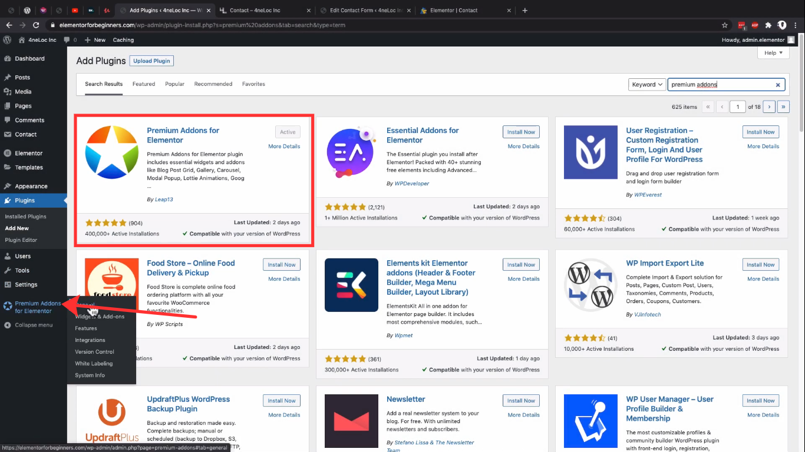
Task: Install UpdraftPlus WordPress Backup Plugin
Action: coord(282,401)
